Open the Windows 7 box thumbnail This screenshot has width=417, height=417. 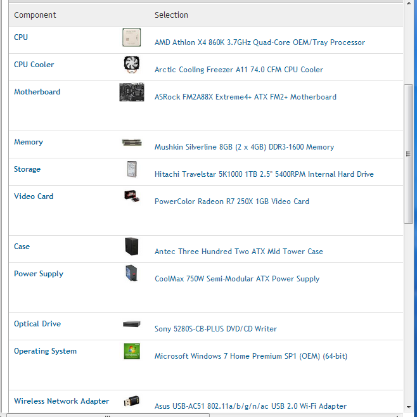tap(131, 352)
